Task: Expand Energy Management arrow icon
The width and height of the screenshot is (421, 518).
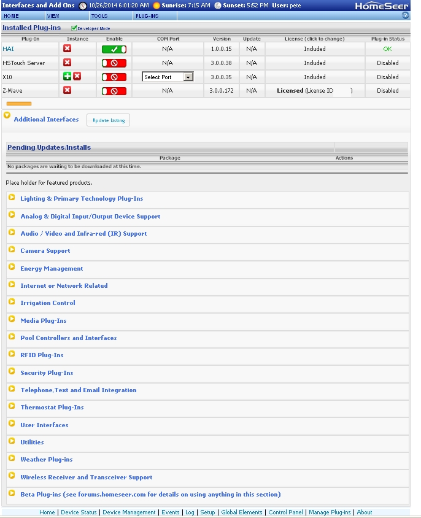Action: (12, 267)
